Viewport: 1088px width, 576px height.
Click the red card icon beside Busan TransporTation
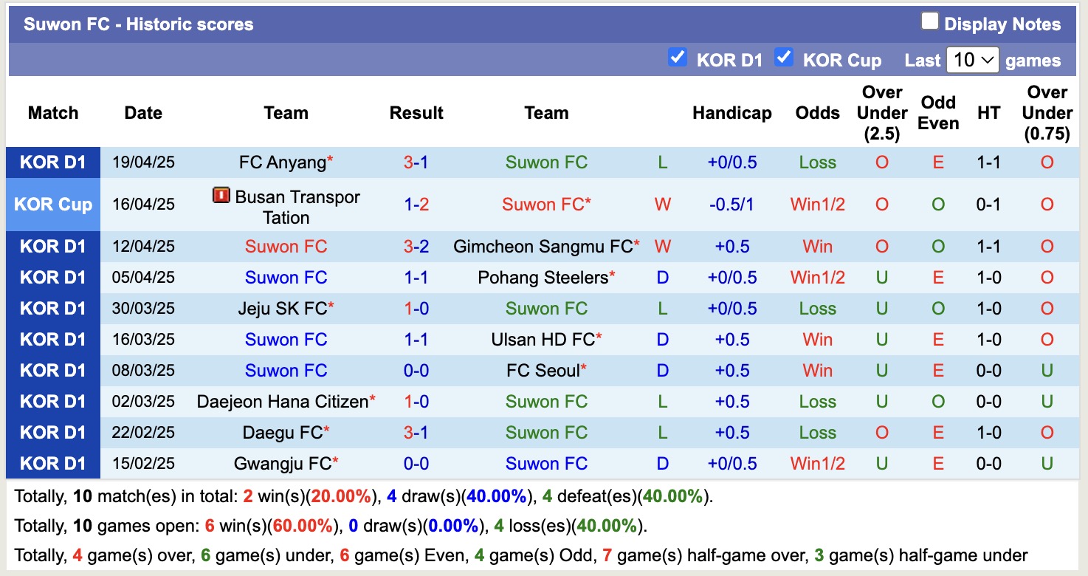[221, 197]
